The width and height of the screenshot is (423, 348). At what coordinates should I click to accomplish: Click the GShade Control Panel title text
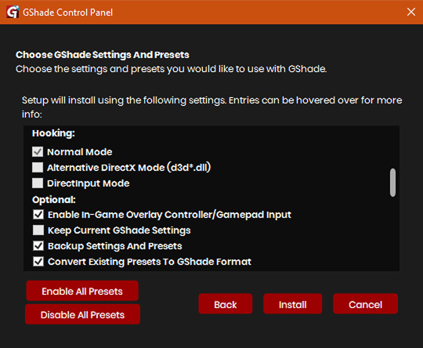click(x=67, y=13)
